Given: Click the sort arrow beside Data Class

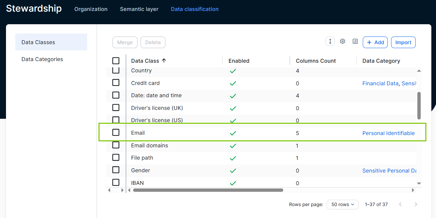Looking at the screenshot, I should [164, 61].
